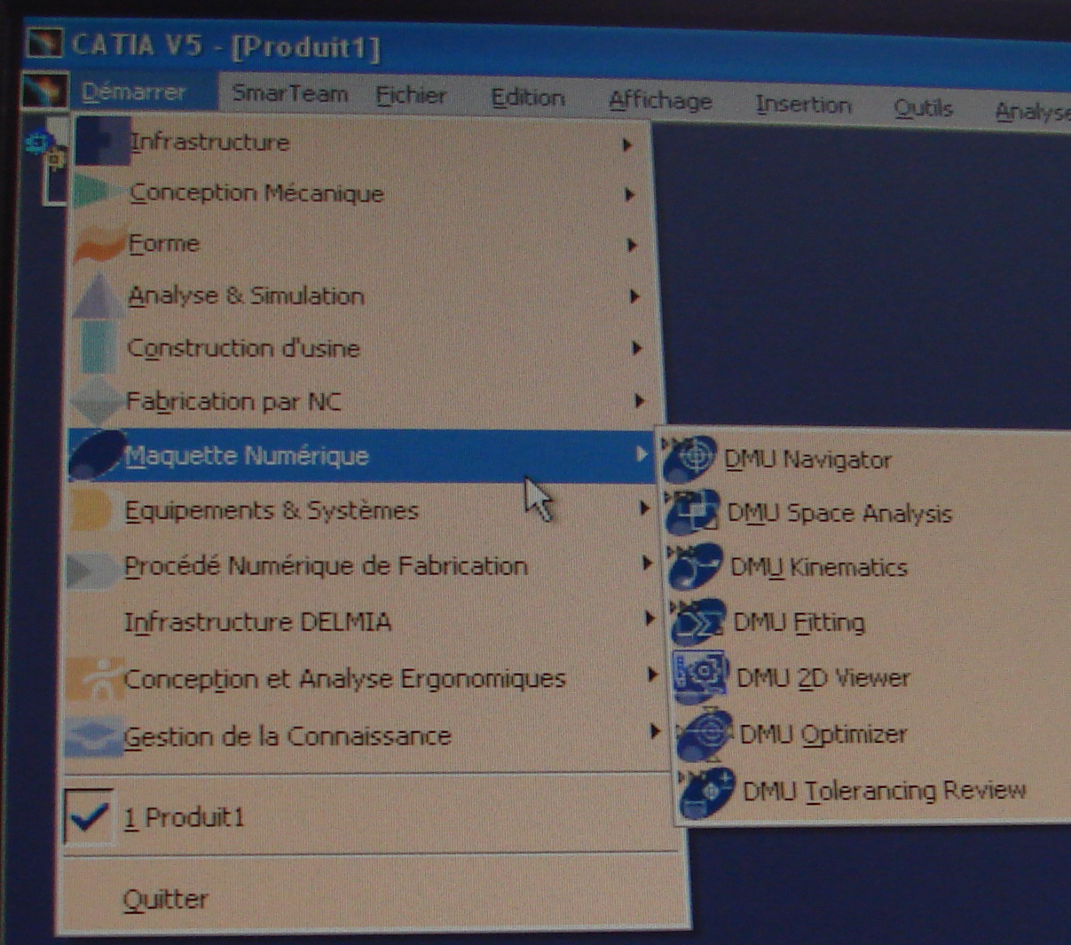Launch DMU Fitting workbench icon

pyautogui.click(x=698, y=621)
